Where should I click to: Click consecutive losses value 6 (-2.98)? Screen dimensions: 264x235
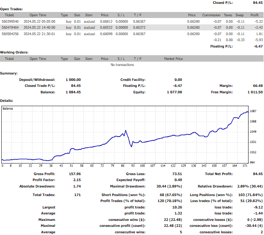pyautogui.click(x=255, y=220)
